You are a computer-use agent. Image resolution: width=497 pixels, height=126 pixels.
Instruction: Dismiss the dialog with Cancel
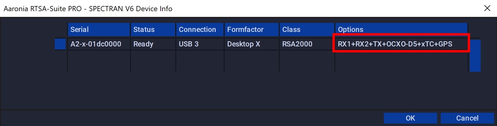point(467,118)
